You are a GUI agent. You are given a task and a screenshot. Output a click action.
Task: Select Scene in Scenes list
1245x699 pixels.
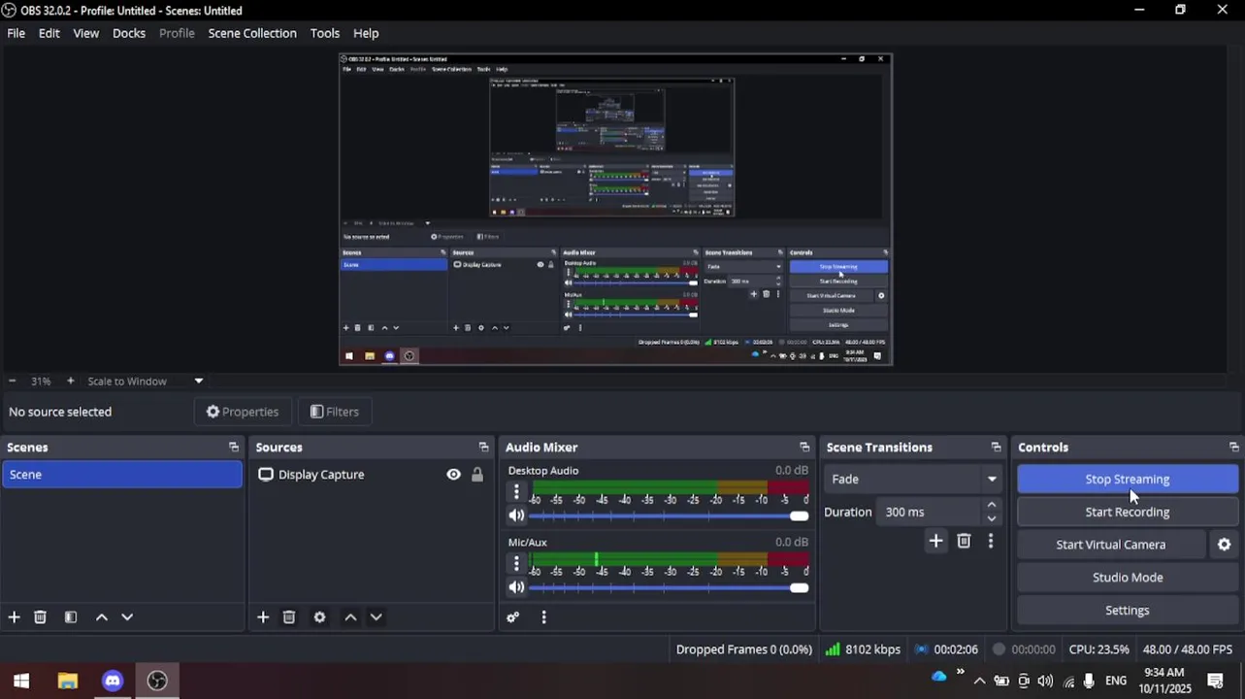point(122,475)
